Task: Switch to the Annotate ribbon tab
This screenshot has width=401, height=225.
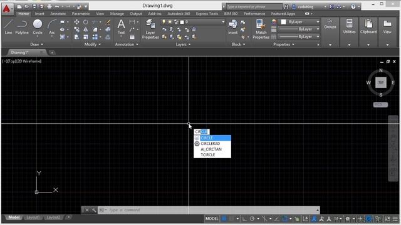Action: [x=58, y=14]
